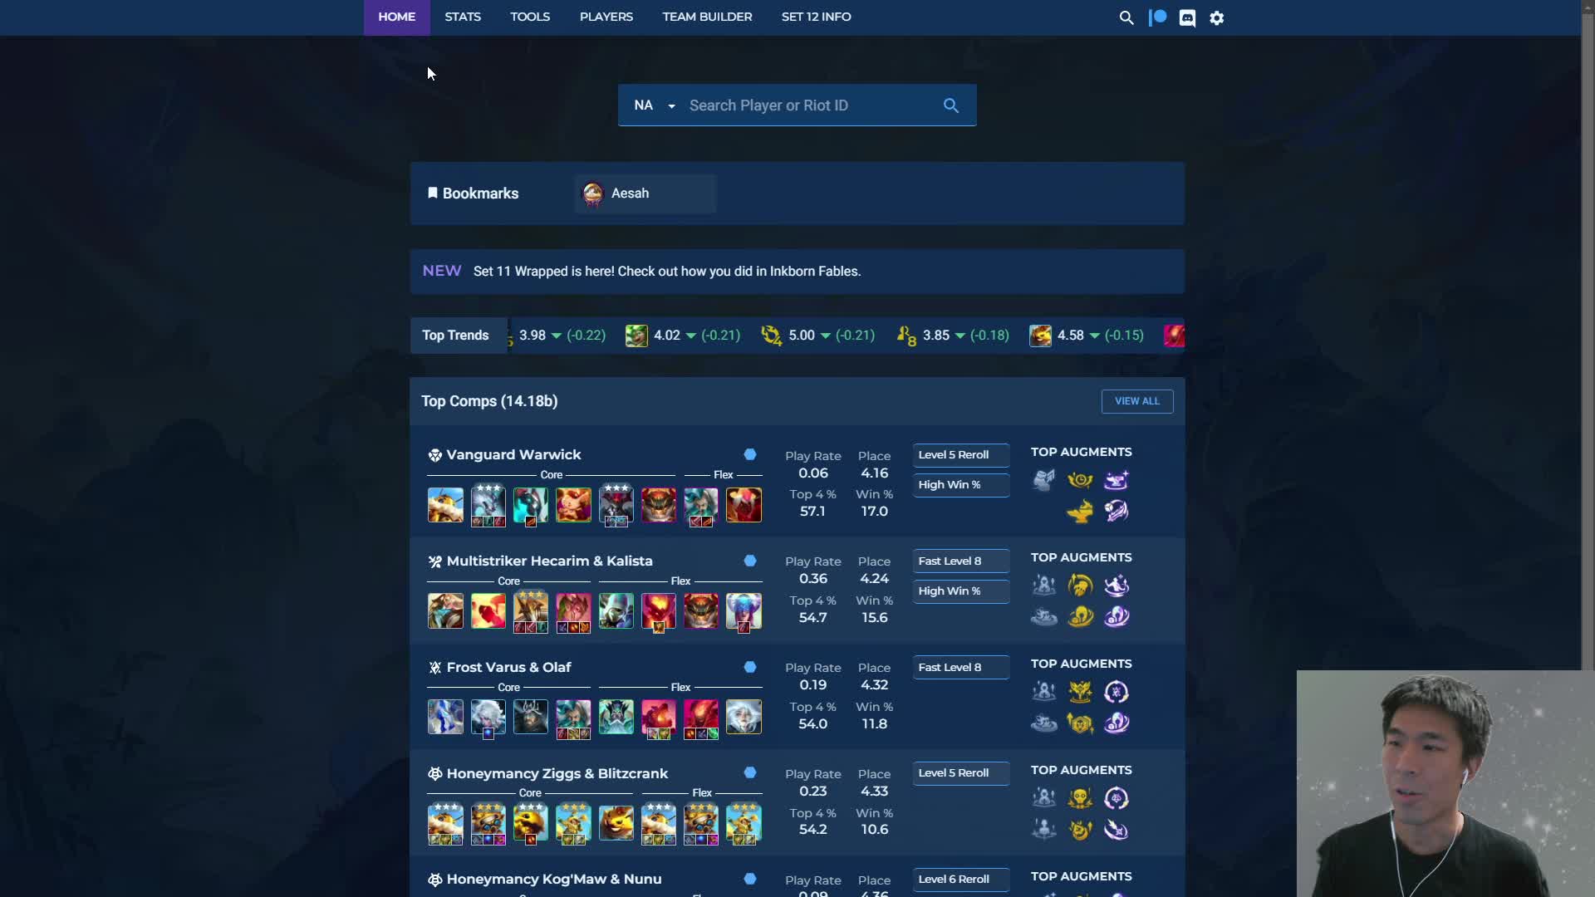Click the Top Comps (14.18b) heading
The image size is (1595, 897).
tap(489, 401)
